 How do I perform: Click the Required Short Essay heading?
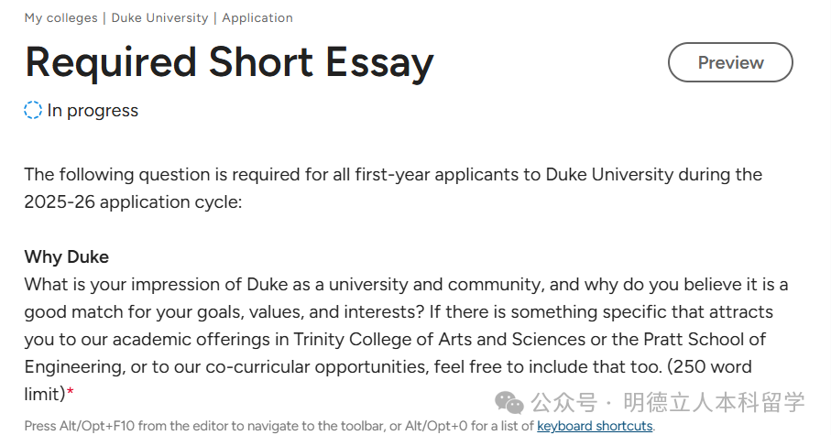point(229,62)
